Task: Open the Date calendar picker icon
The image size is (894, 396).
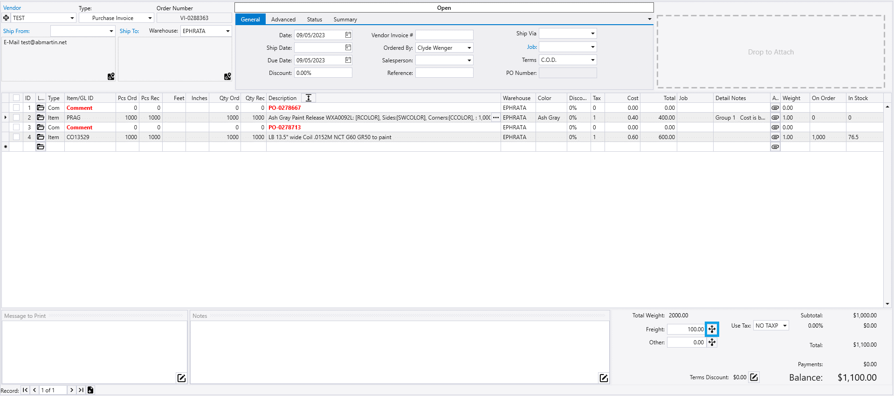Action: 348,35
